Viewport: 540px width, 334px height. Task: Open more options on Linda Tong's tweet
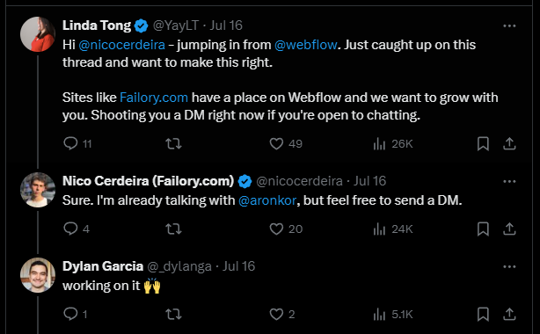[509, 25]
